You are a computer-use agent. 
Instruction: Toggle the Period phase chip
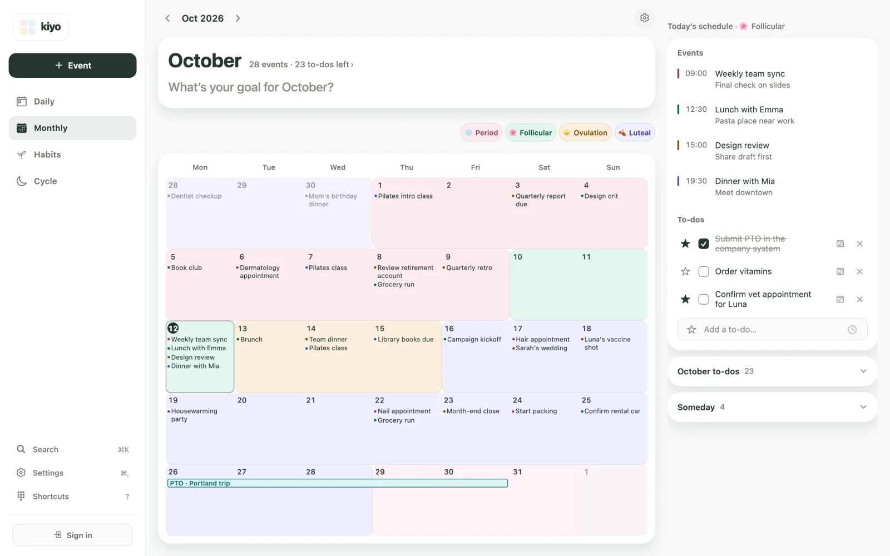pyautogui.click(x=481, y=133)
